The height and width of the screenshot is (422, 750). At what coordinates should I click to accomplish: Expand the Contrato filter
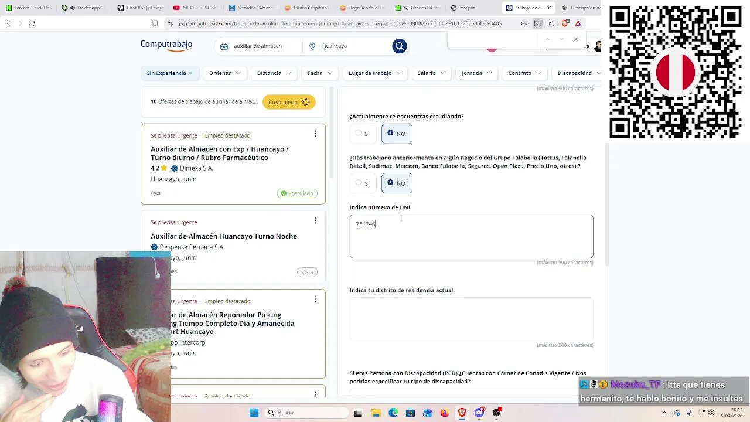(x=524, y=73)
